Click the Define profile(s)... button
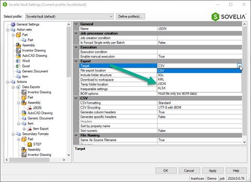The image size is (251, 182). click(x=131, y=16)
